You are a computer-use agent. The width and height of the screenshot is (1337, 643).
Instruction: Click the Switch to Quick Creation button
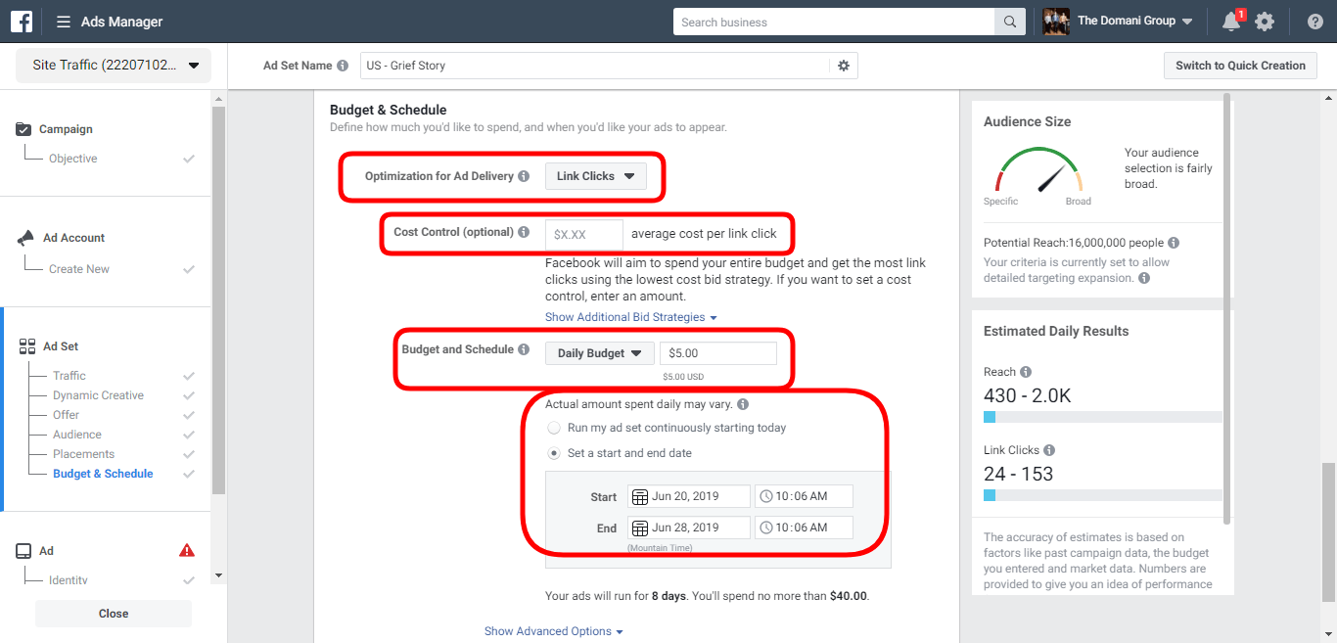(1240, 66)
